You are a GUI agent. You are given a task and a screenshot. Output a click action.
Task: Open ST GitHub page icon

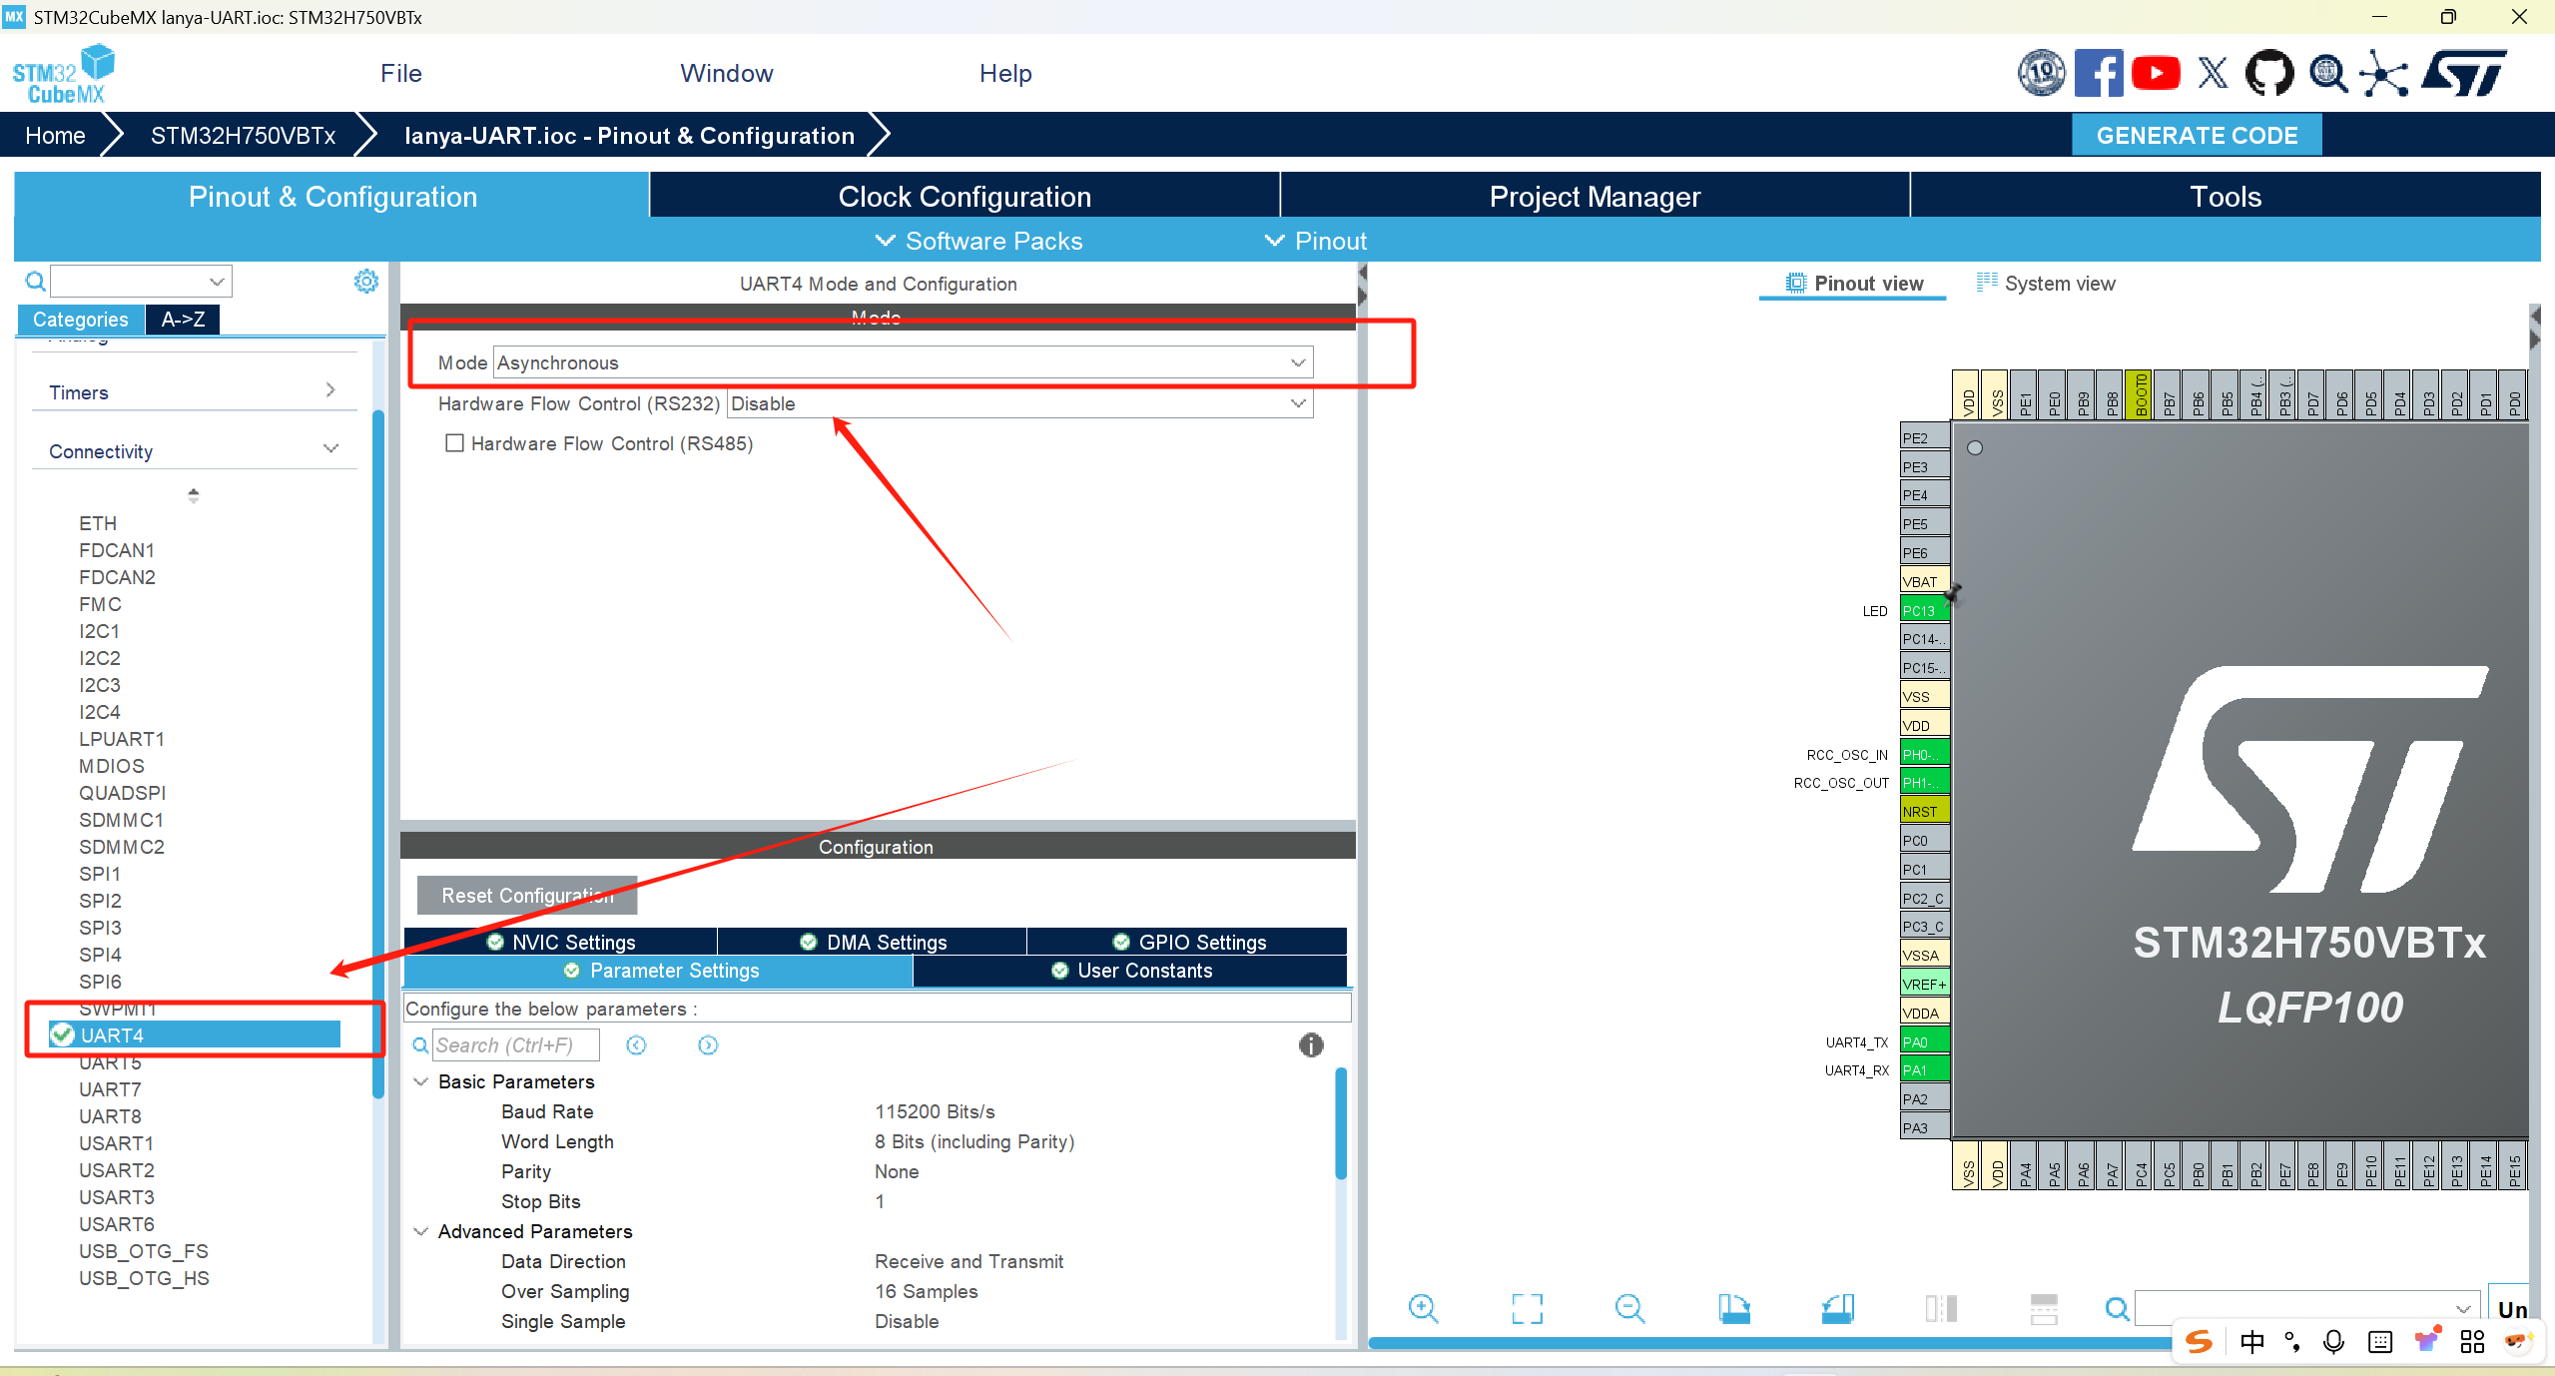[2268, 74]
